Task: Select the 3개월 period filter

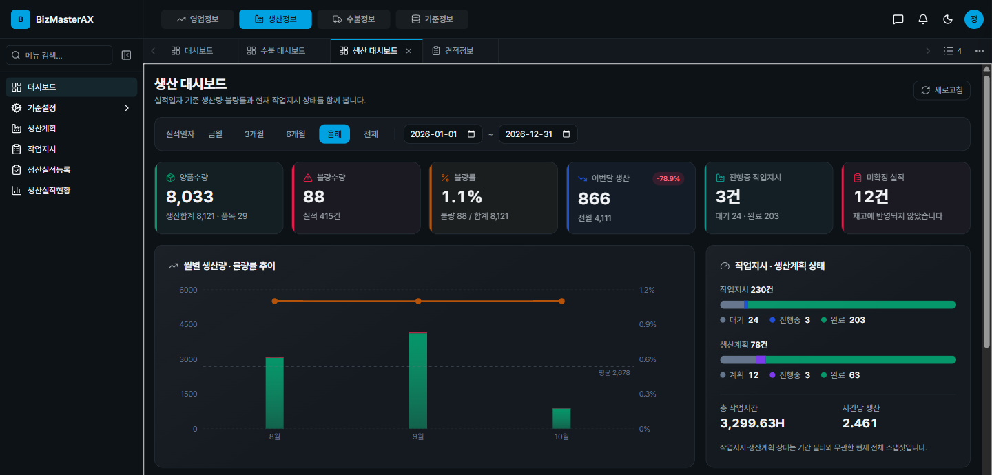Action: coord(254,134)
